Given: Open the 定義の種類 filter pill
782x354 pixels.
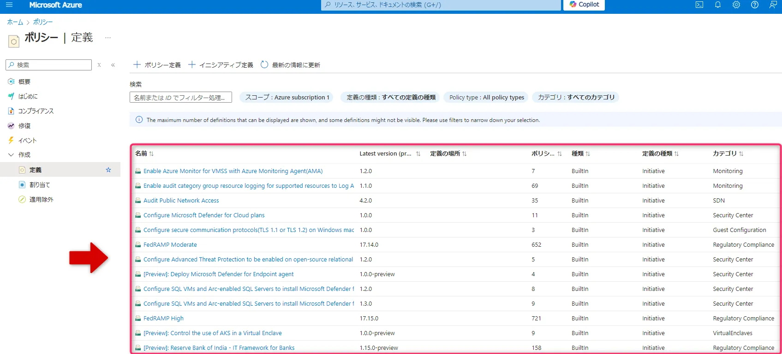Looking at the screenshot, I should [x=391, y=97].
